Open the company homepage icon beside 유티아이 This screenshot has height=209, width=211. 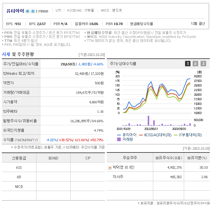[27, 11]
